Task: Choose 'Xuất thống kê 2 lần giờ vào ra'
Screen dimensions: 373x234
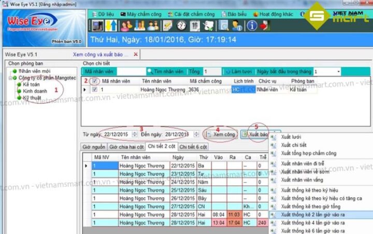Action: coord(313,214)
